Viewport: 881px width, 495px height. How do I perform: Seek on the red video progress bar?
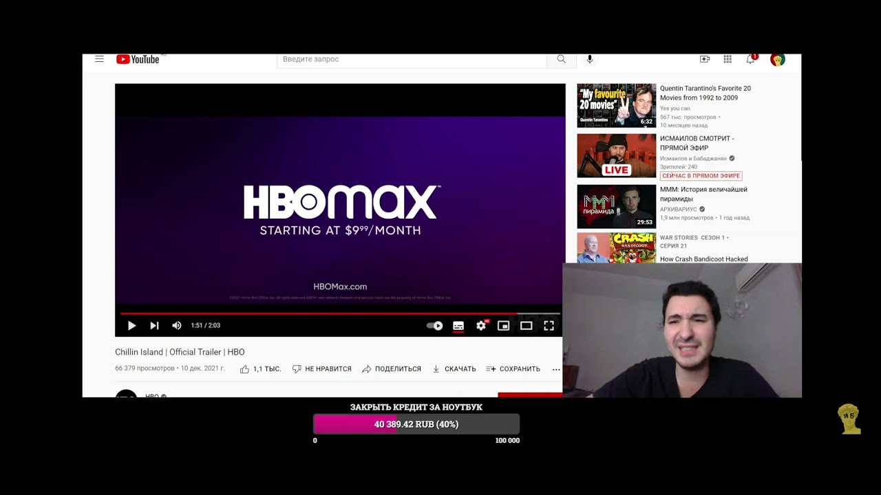coord(340,313)
